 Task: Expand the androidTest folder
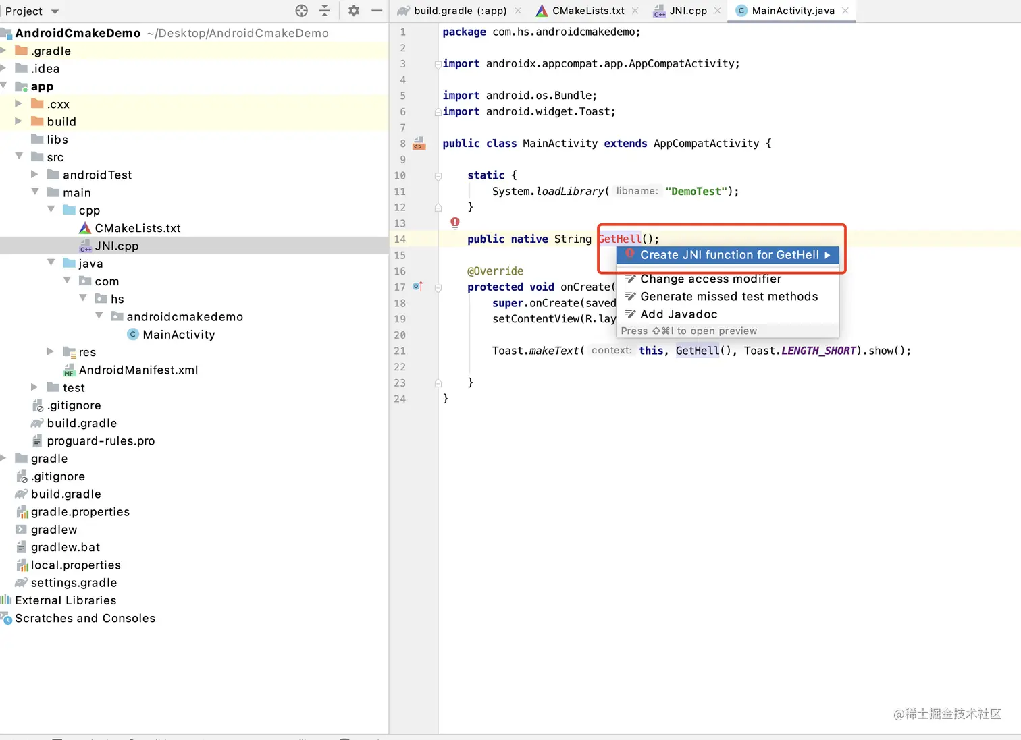pyautogui.click(x=35, y=175)
